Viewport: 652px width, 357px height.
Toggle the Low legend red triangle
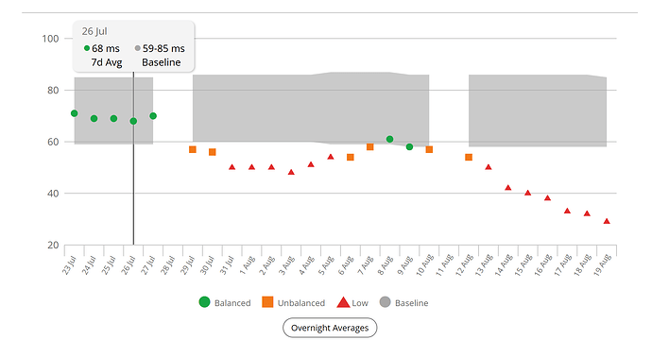point(343,302)
